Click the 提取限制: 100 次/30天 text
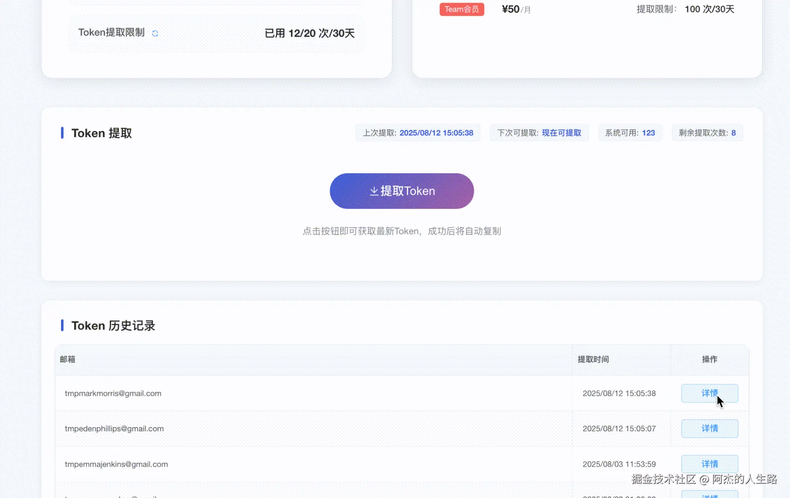 (x=687, y=9)
